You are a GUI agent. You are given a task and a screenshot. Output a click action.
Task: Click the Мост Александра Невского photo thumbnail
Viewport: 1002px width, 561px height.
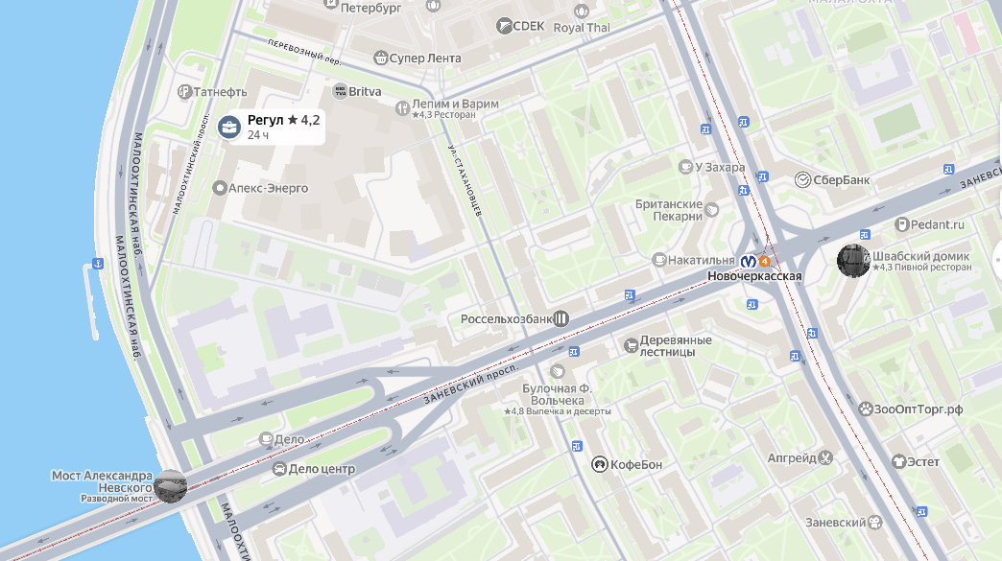tap(170, 486)
